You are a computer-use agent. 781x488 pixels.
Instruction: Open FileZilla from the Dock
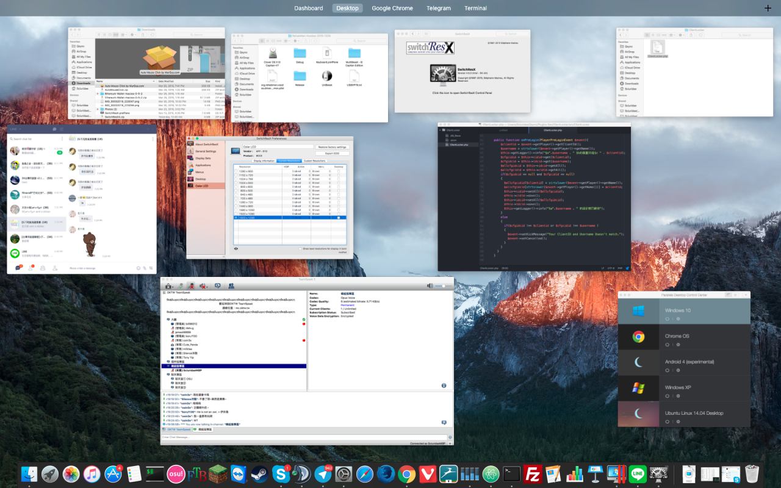click(x=533, y=474)
